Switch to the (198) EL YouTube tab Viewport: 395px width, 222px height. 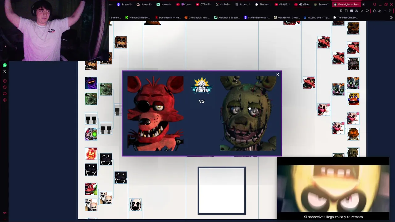(282, 4)
